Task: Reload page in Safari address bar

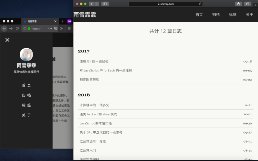Action: click(200, 4)
